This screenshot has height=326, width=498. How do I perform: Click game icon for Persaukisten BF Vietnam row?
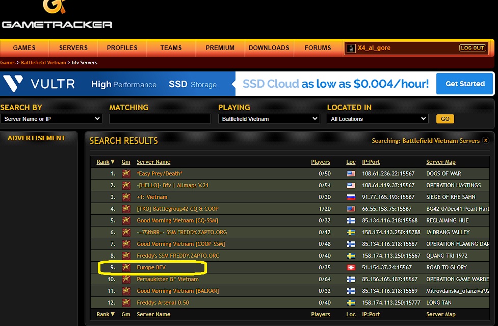pyautogui.click(x=126, y=279)
